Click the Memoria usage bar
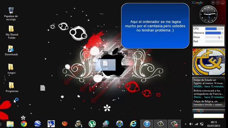 214,33
